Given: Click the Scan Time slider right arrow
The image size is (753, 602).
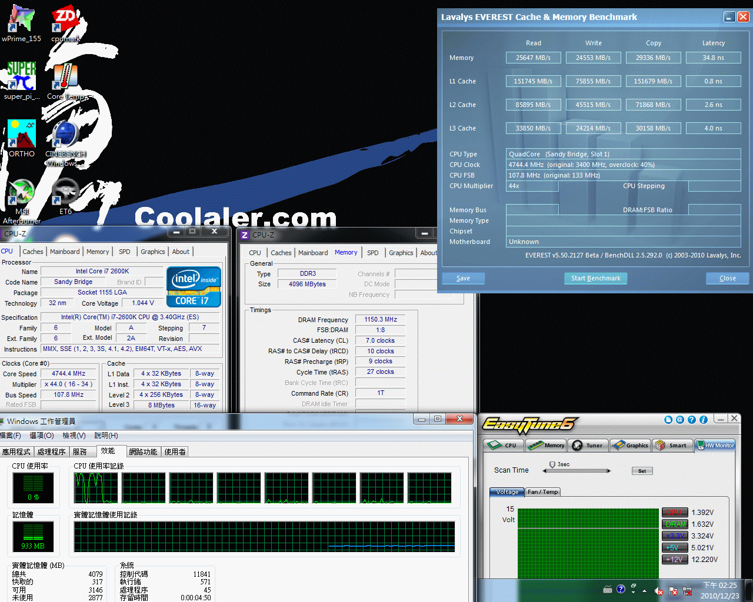Looking at the screenshot, I should tap(609, 471).
